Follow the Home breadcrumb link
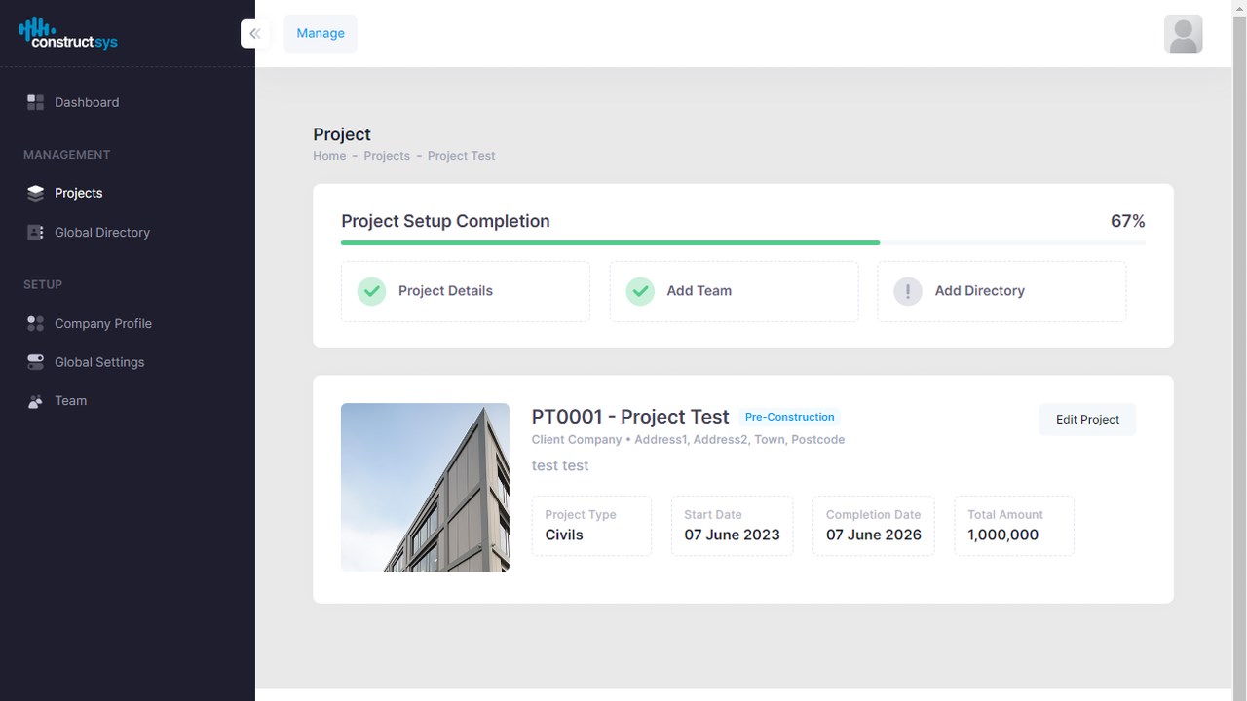The height and width of the screenshot is (701, 1247). pyautogui.click(x=329, y=156)
